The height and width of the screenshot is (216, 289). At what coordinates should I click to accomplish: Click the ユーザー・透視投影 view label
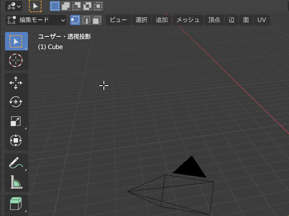(x=65, y=37)
